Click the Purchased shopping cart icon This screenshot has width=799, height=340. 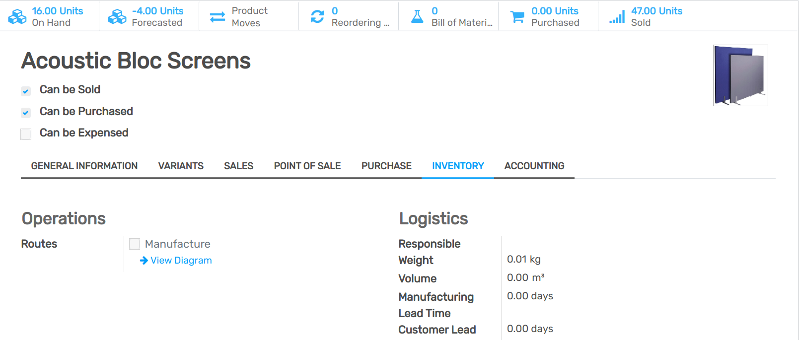tap(517, 17)
